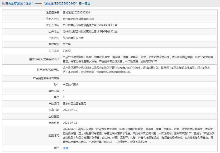Click the 生效日期 row label
Viewport: 220px width, 153px height.
pos(54,117)
